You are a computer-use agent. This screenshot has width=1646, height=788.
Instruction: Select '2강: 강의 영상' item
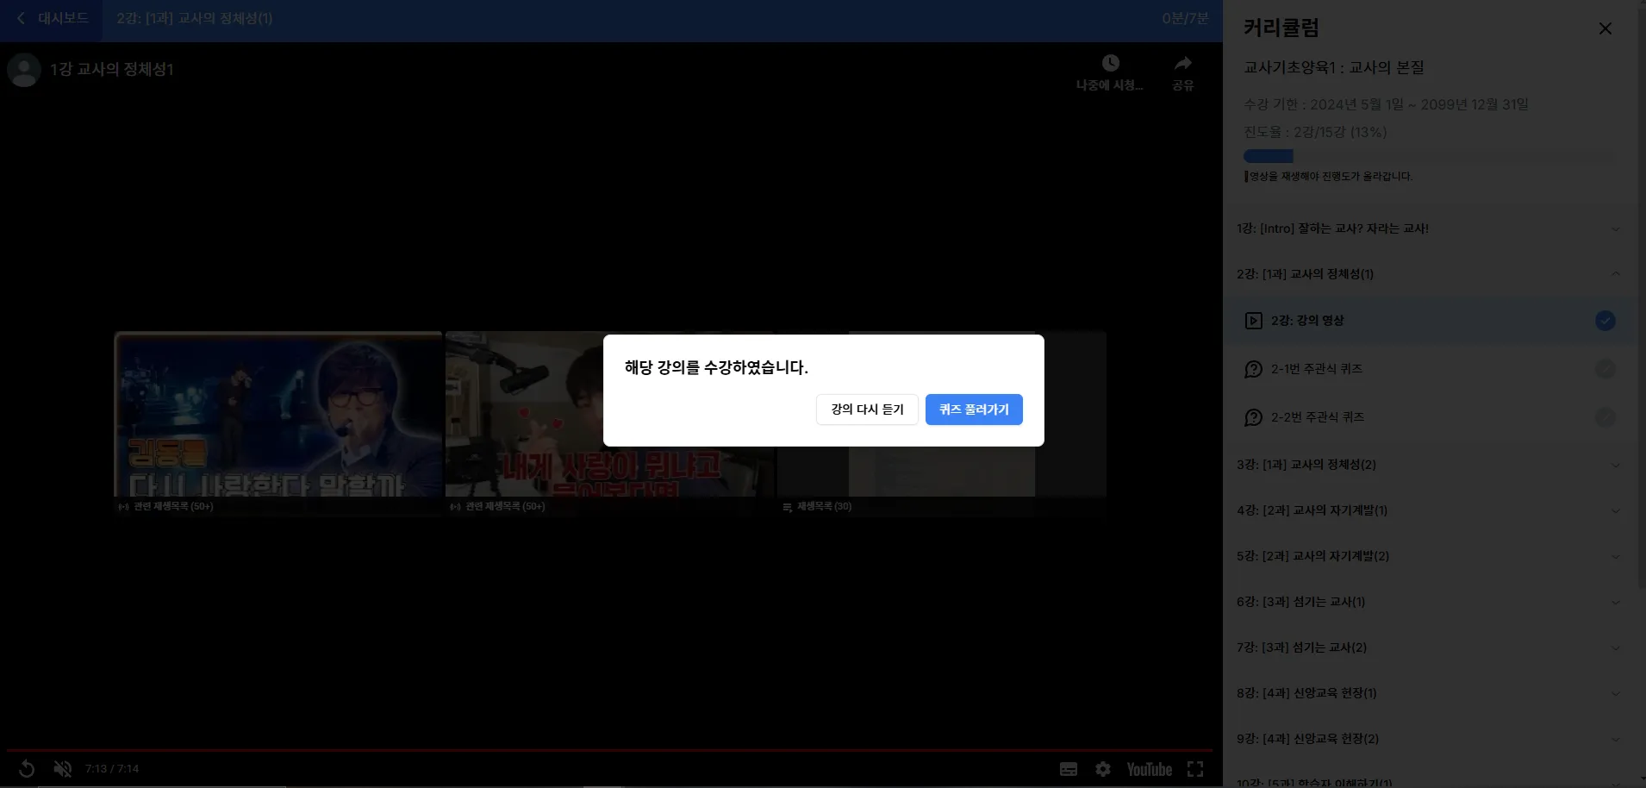coord(1429,321)
